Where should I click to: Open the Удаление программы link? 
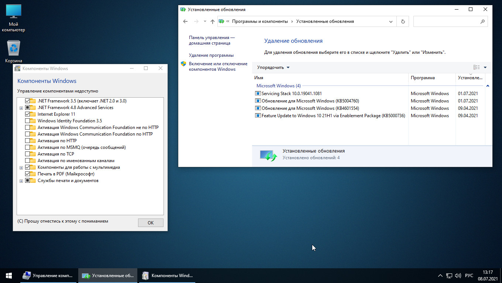tap(211, 55)
